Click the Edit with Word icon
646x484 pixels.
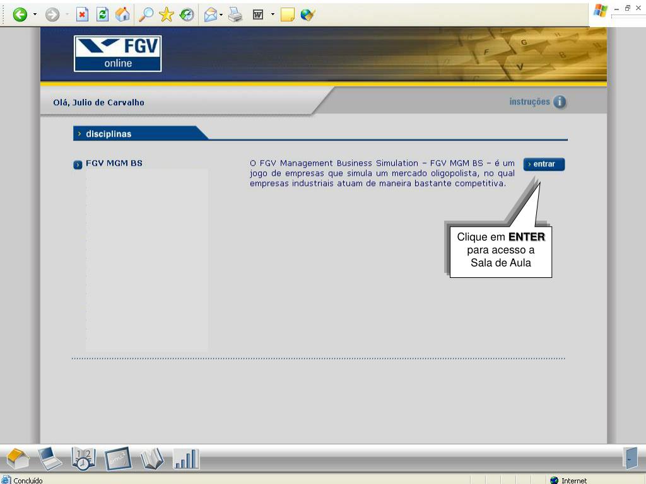pyautogui.click(x=258, y=15)
